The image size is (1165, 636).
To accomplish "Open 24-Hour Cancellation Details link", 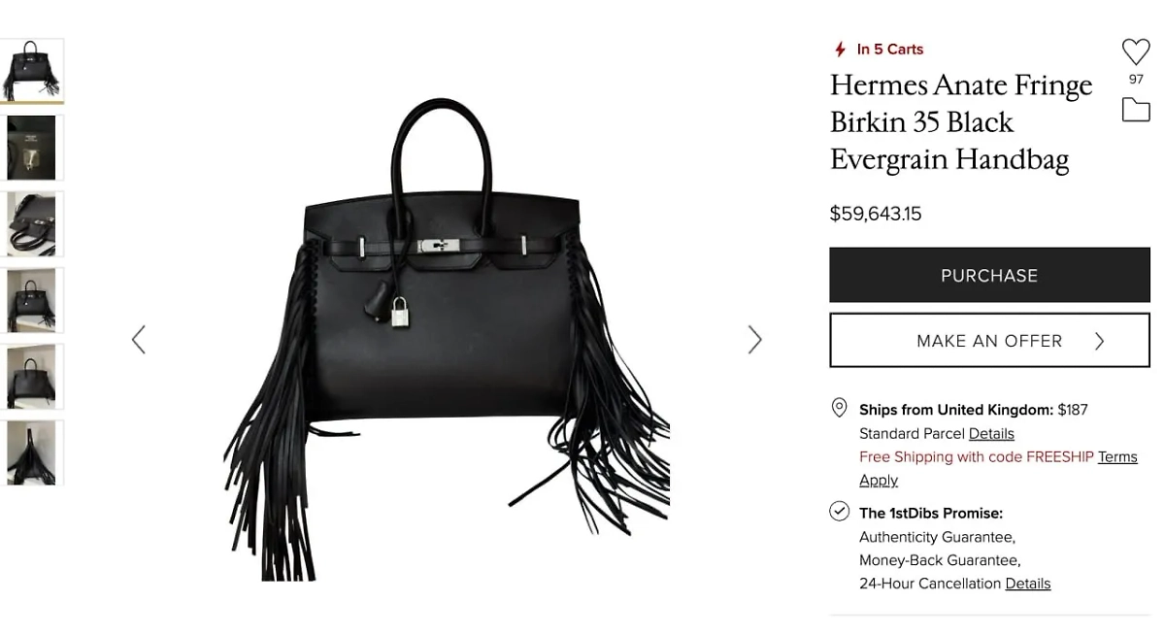I will coord(1028,584).
